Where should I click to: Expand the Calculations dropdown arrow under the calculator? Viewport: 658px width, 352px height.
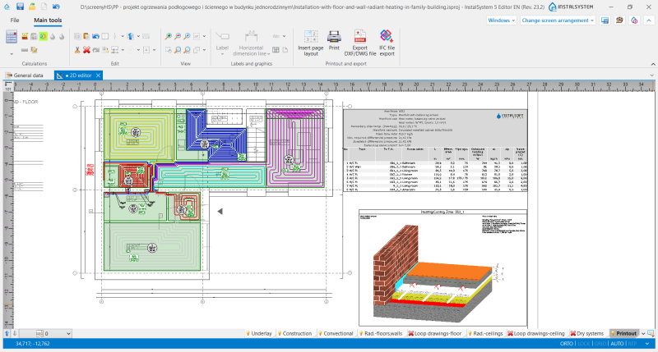(12, 53)
